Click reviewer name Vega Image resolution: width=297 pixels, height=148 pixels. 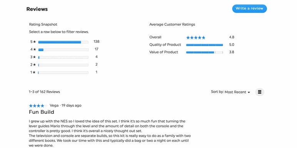(54, 105)
